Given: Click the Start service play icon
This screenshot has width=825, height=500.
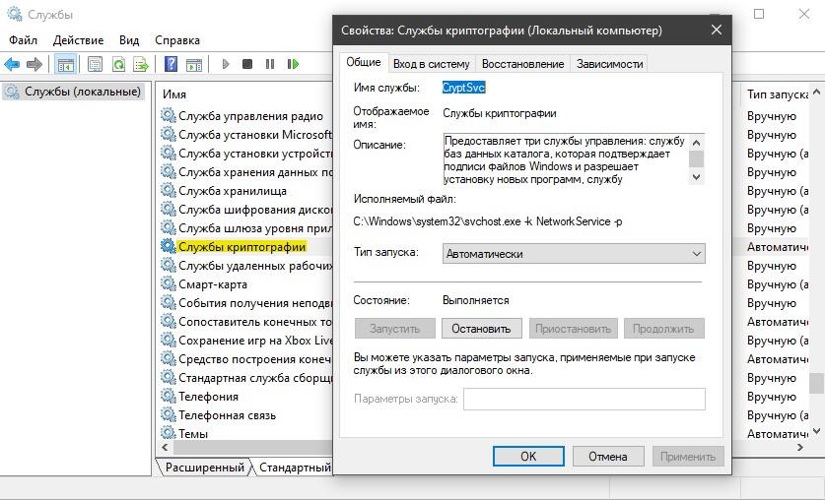Looking at the screenshot, I should click(x=226, y=64).
